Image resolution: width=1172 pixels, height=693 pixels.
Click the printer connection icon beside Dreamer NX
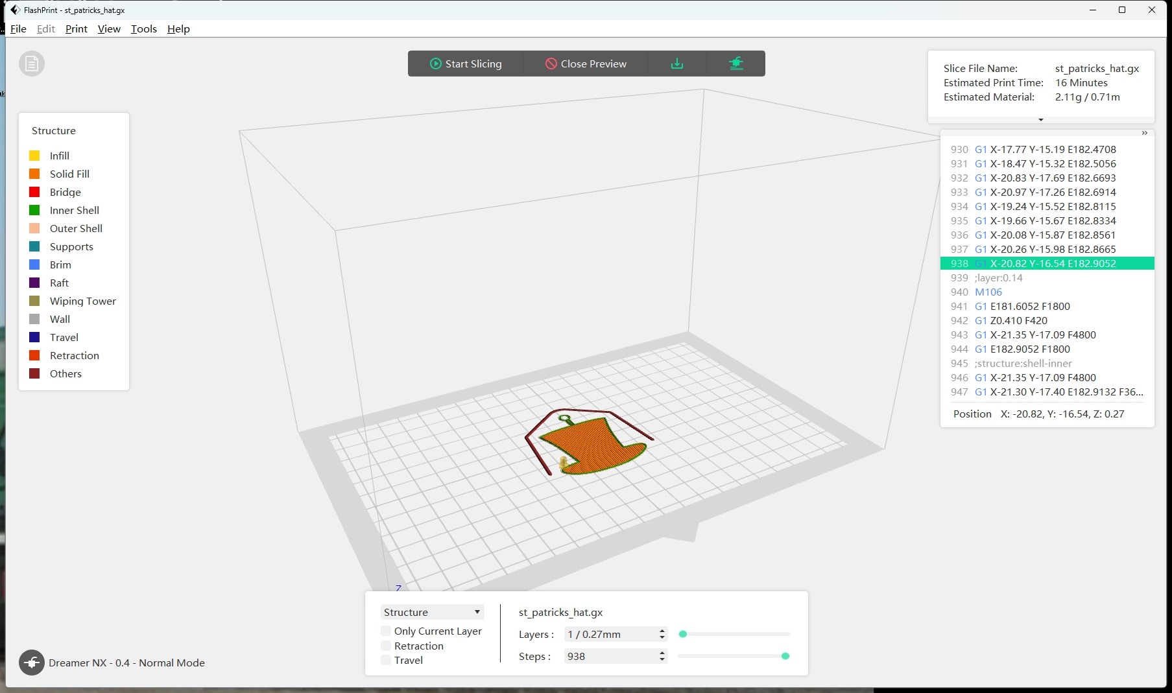pos(32,663)
